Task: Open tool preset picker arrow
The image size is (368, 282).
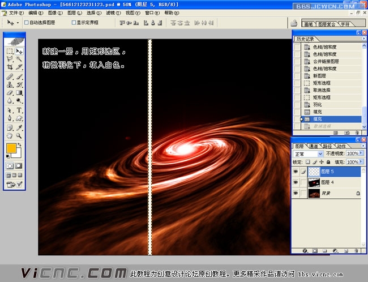Action: click(x=18, y=23)
